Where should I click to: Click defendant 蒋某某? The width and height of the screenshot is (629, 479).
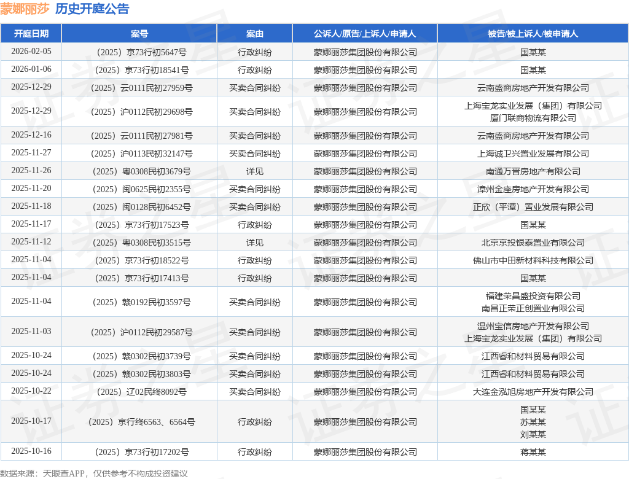(x=533, y=452)
